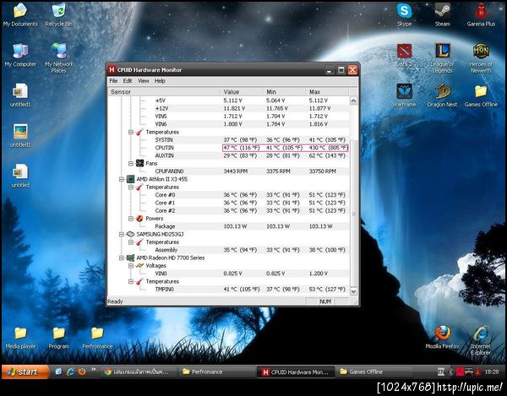Collapse the AMD Athlon II X3 455 node

pyautogui.click(x=121, y=179)
